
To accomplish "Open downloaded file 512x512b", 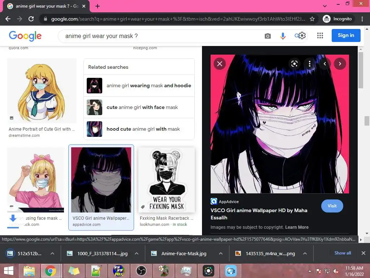I will tap(25, 253).
